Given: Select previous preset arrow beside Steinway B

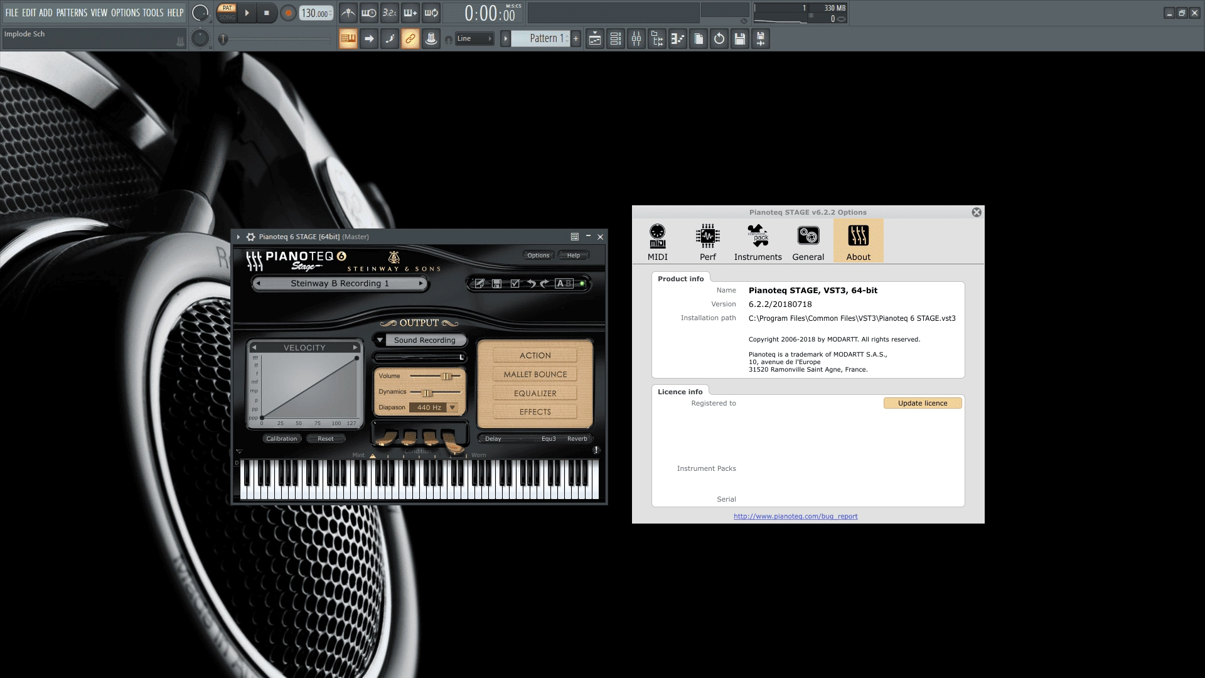Looking at the screenshot, I should coord(258,284).
